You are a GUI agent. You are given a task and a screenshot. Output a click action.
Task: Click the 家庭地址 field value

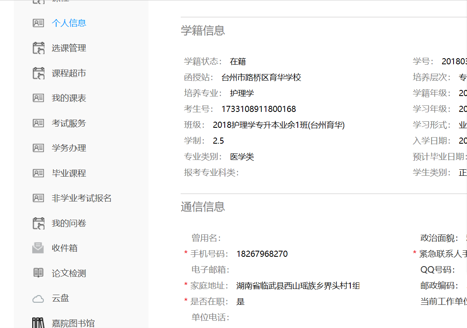[x=298, y=286]
